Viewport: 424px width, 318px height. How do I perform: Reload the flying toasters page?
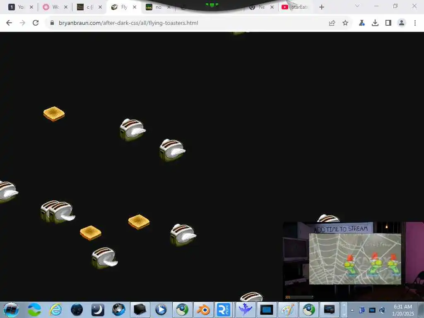(36, 23)
